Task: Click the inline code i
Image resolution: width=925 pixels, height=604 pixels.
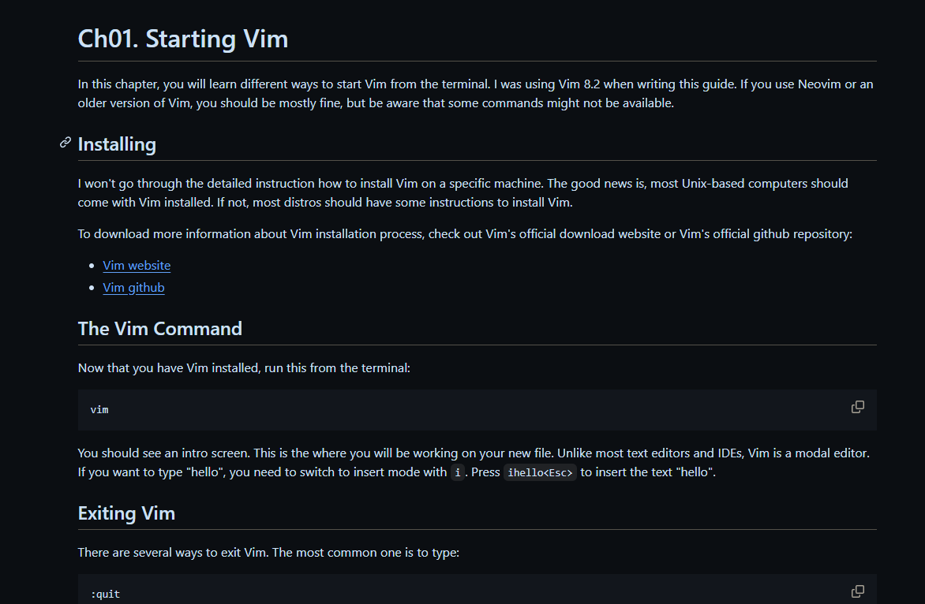Action: coord(457,472)
